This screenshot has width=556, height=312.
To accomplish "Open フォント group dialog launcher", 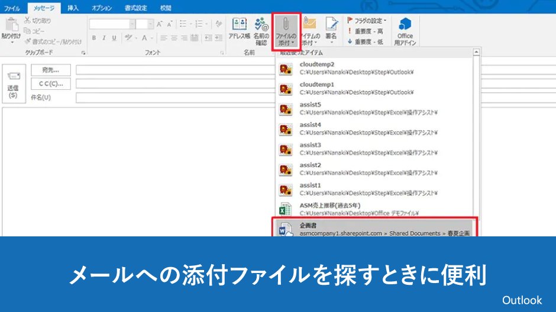I will (x=222, y=53).
